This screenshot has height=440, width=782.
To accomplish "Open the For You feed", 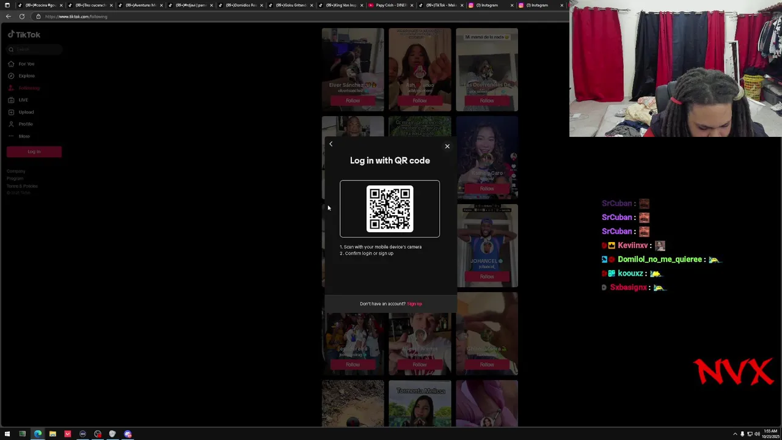I will point(26,64).
